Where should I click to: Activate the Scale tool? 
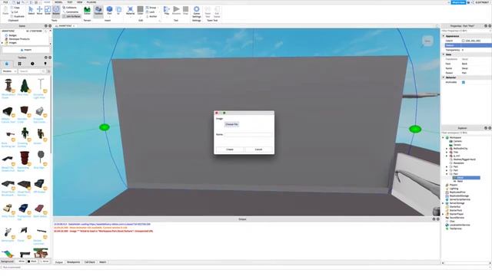[48, 10]
